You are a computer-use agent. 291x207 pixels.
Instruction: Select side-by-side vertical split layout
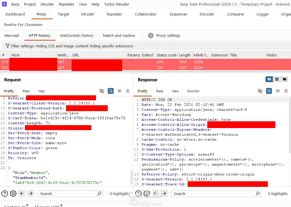pos(269,79)
